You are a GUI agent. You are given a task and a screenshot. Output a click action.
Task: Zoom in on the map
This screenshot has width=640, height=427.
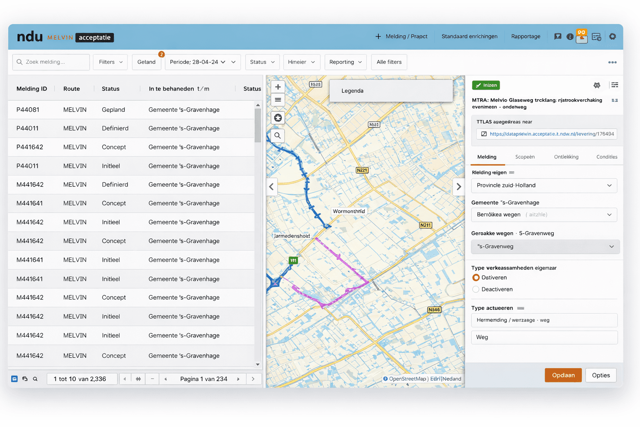(278, 87)
